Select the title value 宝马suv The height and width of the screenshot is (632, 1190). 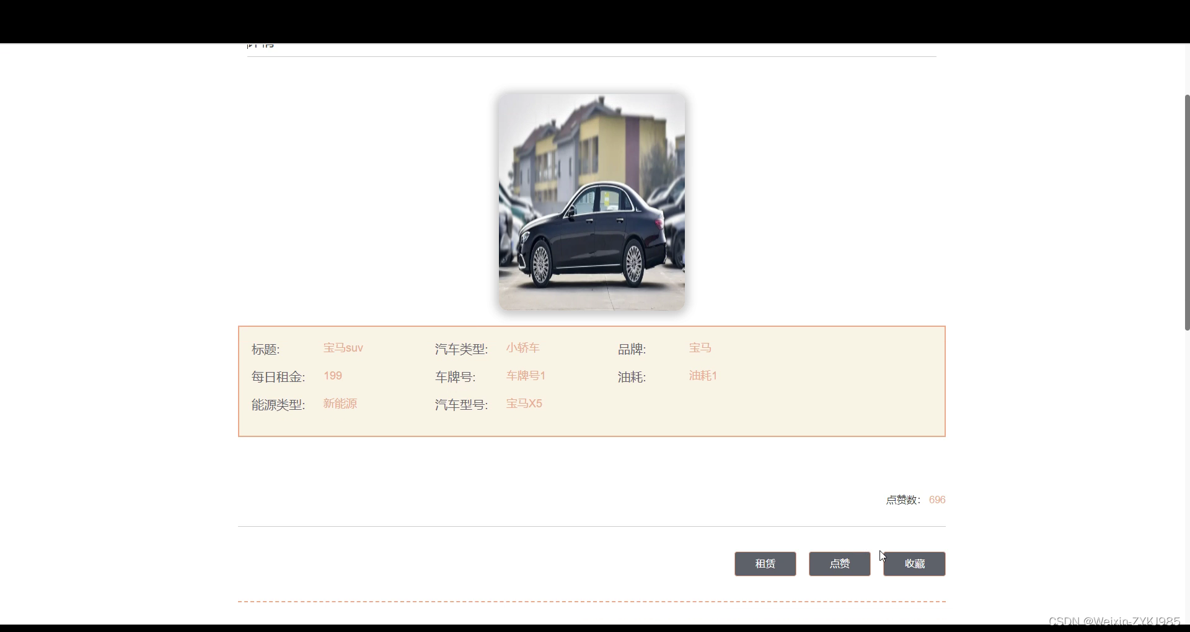(x=343, y=348)
